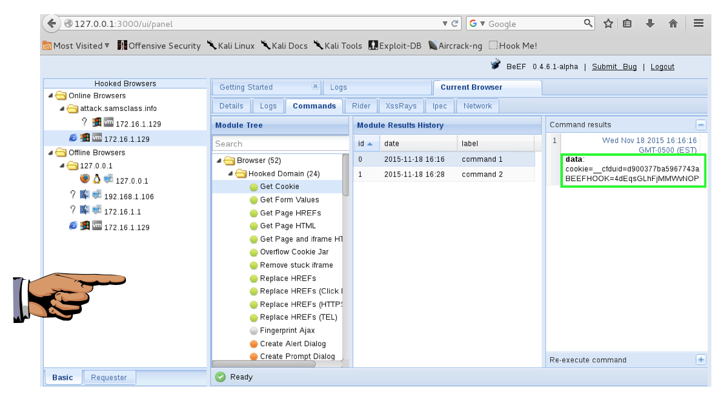
Task: Click orange icon beside Create Alert Dialog
Action: point(254,344)
